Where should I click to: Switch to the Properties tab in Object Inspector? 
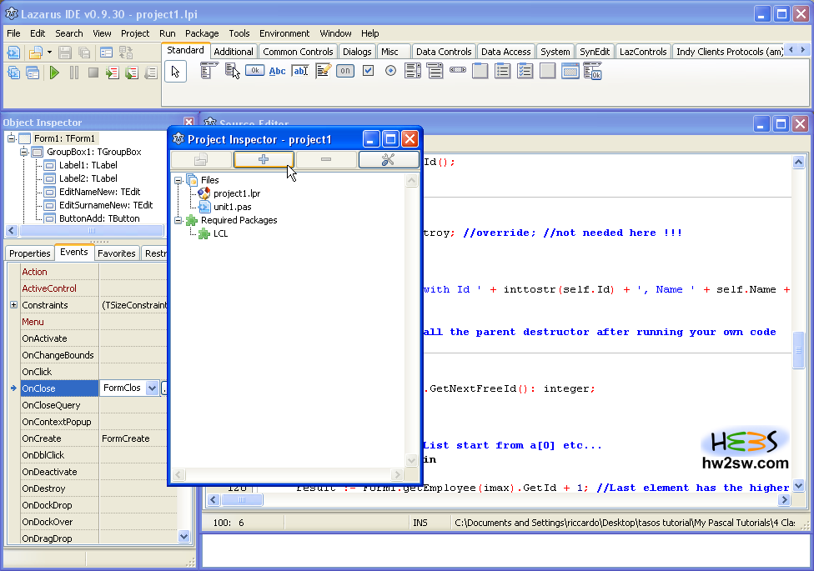click(x=29, y=253)
